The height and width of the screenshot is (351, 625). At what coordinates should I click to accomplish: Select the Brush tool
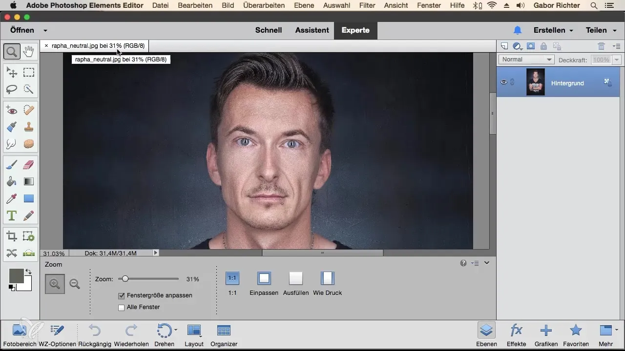[x=12, y=165]
